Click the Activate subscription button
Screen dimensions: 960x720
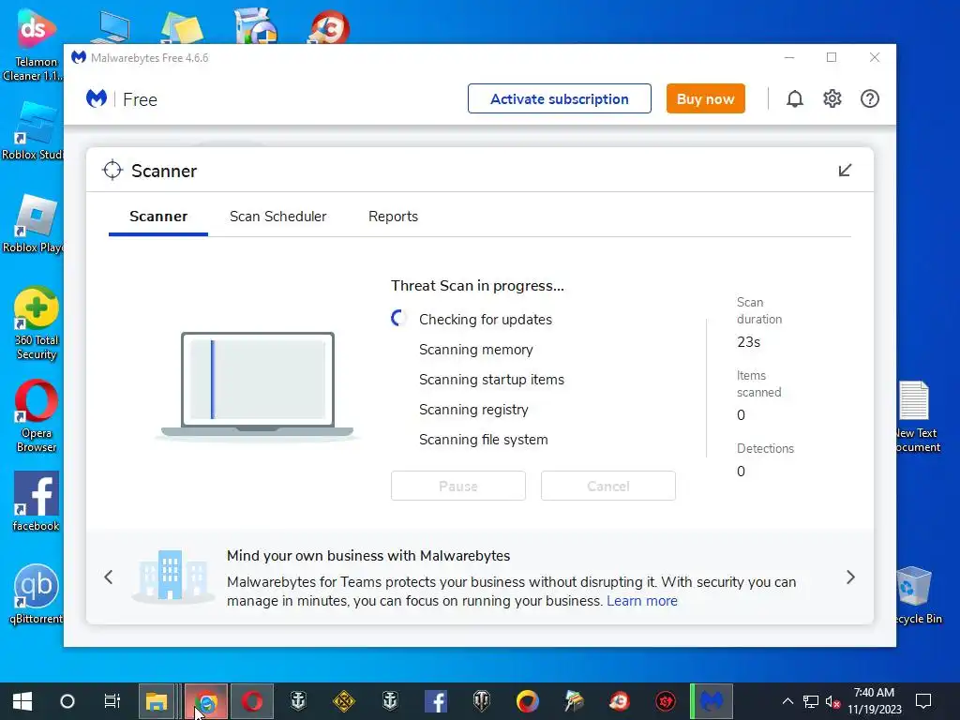[x=559, y=98]
